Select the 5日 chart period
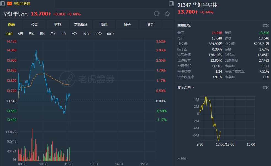Image resolution: width=271 pixels, height=166 pixels. click(20, 34)
